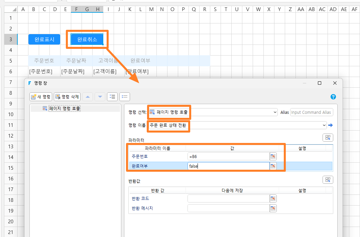Image resolution: width=360 pixels, height=237 pixels.
Task: Click the 완료표시 button on the sheet
Action: (x=44, y=39)
